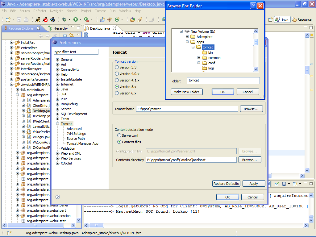Open the Tomcat menu
Viewport: 316px width, 237px height.
point(100,11)
